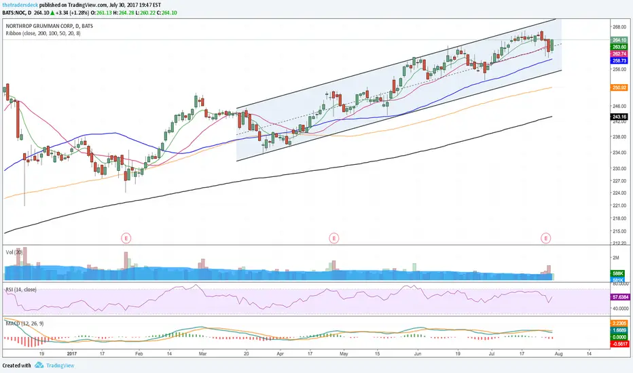Click the Jul label on date axis
Image resolution: width=633 pixels, height=373 pixels.
492,353
